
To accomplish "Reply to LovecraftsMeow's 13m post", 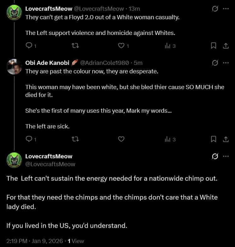I will coord(29,46).
